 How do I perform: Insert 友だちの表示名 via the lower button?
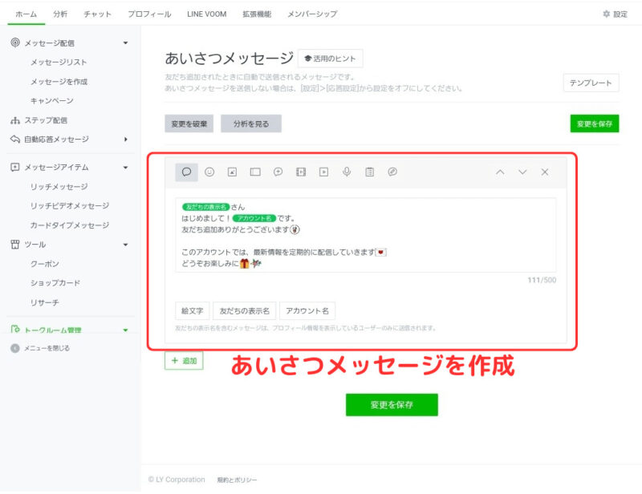pyautogui.click(x=245, y=310)
